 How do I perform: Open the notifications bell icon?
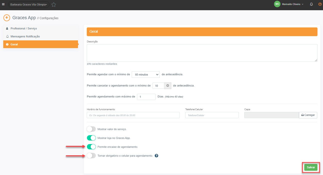point(311,4)
